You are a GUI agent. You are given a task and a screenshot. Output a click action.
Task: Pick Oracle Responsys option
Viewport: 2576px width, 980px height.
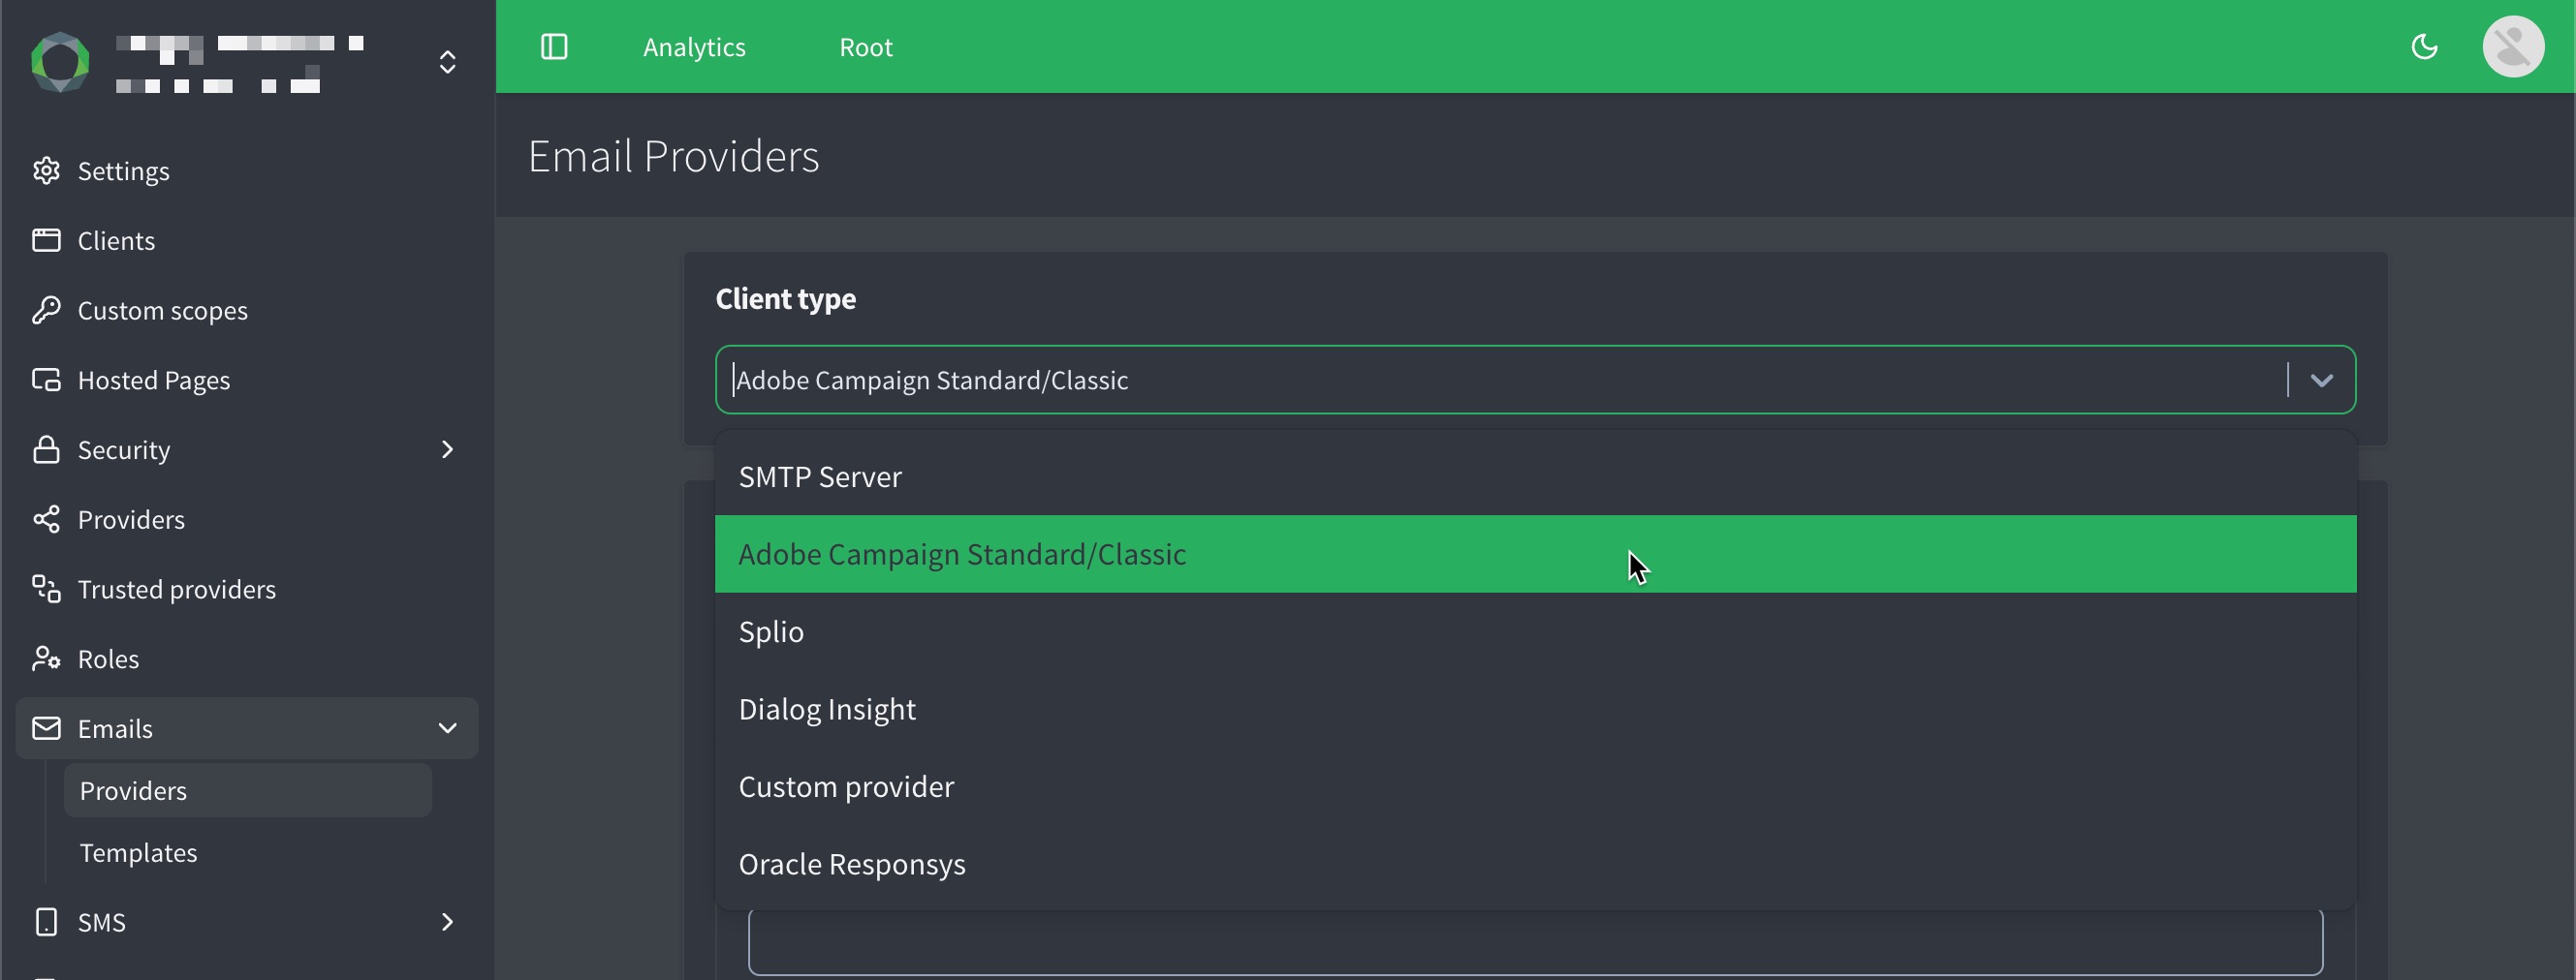click(x=1535, y=864)
